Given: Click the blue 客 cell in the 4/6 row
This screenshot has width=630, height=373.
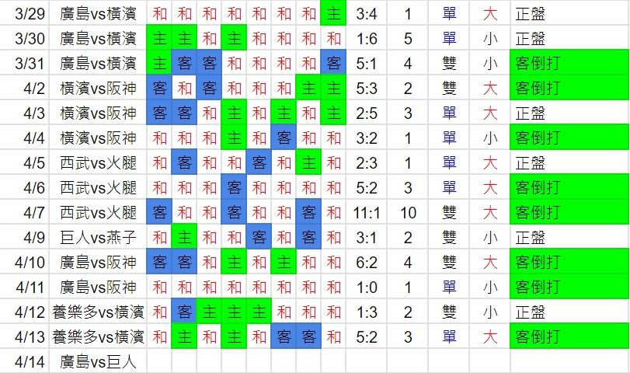Looking at the screenshot, I should coord(234,188).
